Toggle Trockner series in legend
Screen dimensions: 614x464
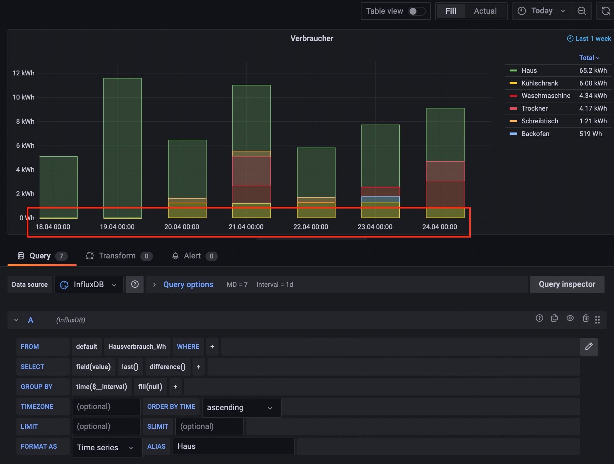534,108
